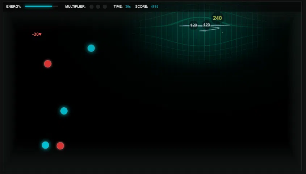The height and width of the screenshot is (174, 306).
Task: Click the left 120 score bubble
Action: pyautogui.click(x=194, y=25)
